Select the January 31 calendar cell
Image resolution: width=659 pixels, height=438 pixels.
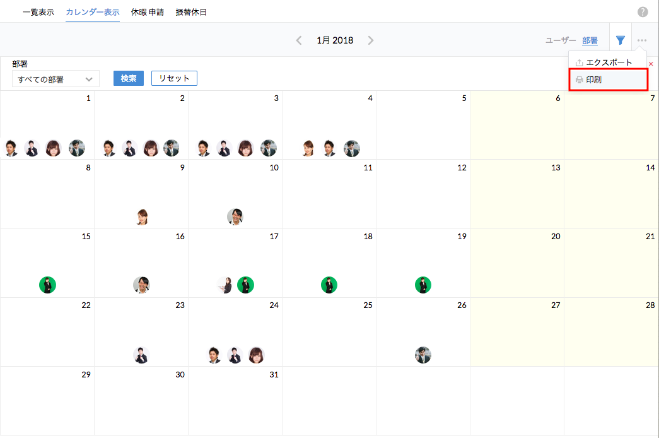pyautogui.click(x=235, y=400)
